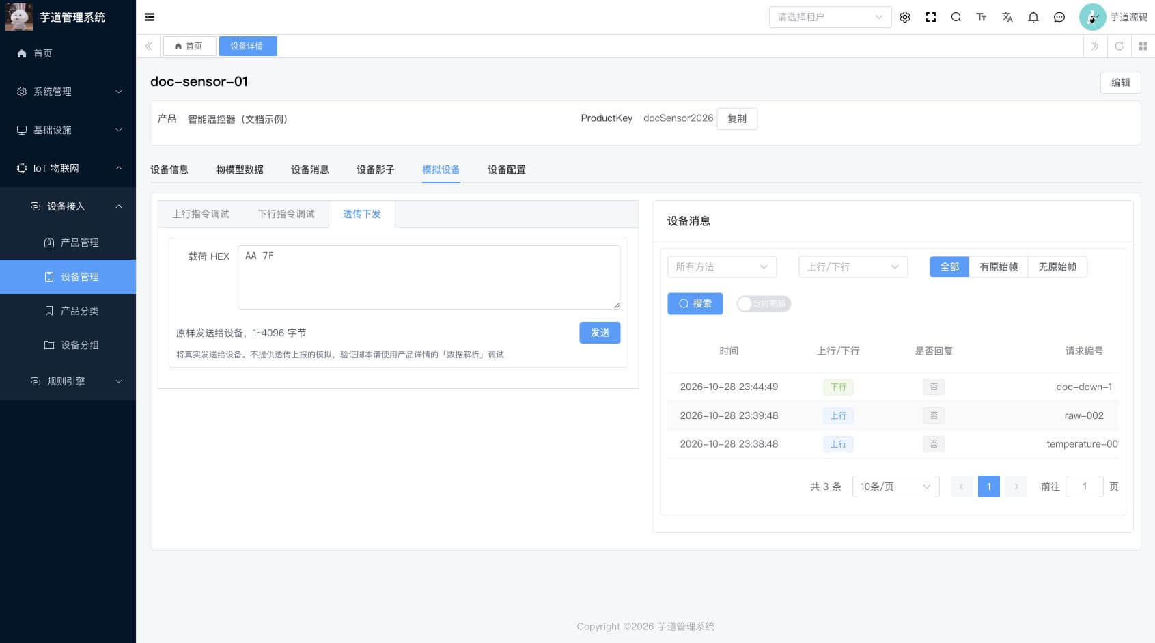Open the 上行指令调试 tab
The width and height of the screenshot is (1155, 643).
click(x=201, y=214)
